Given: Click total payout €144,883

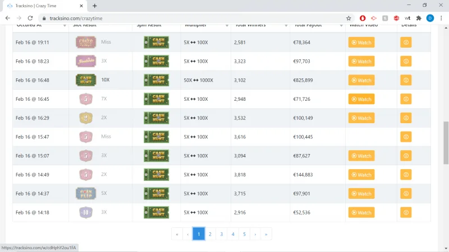Looking at the screenshot, I should [303, 175].
